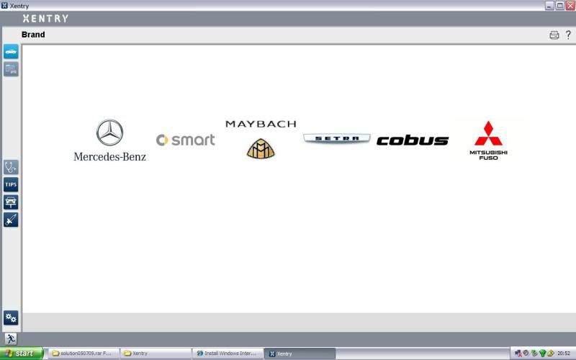Open the stethoscope diagnosis icon
The width and height of the screenshot is (576, 360).
(11, 167)
